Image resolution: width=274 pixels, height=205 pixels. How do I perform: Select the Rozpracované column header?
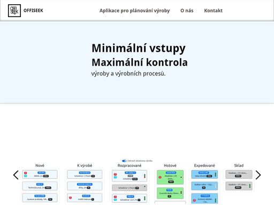click(x=130, y=165)
